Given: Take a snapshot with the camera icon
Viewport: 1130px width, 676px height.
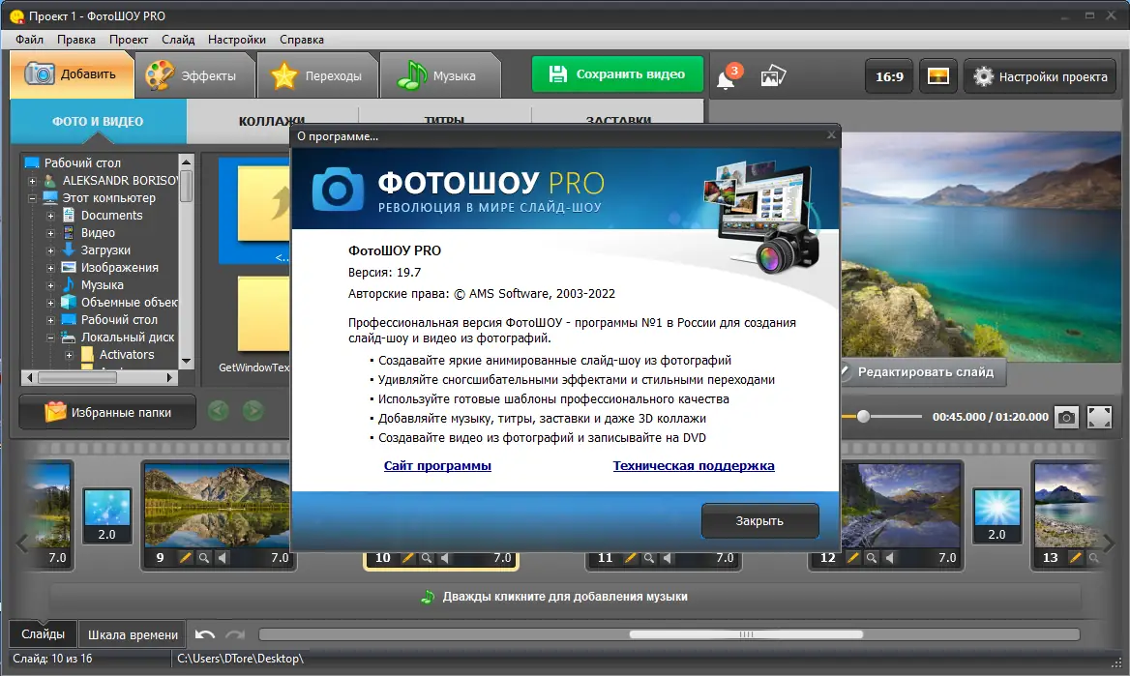Looking at the screenshot, I should coord(1066,417).
